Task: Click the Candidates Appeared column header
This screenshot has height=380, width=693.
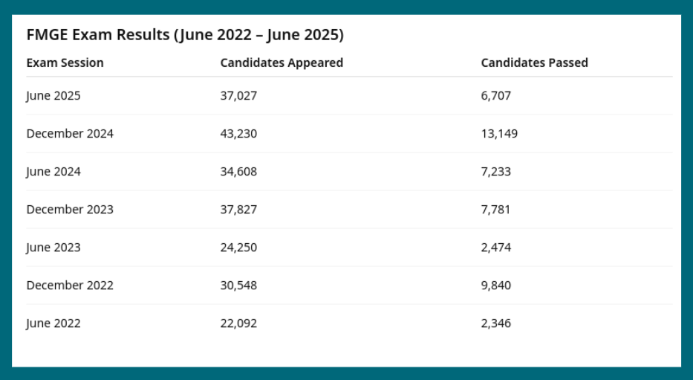Action: (x=282, y=63)
